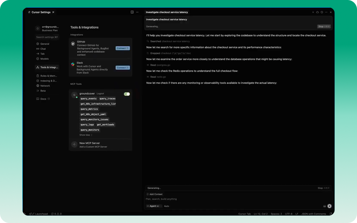Screen dimensions: 357x223
Task: Open the Agent mode dropdown
Action: pyautogui.click(x=154, y=206)
